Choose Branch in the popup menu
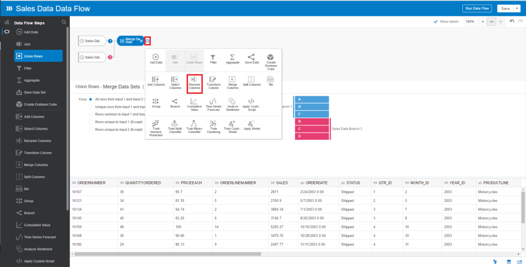This screenshot has height=267, width=526. (x=175, y=103)
